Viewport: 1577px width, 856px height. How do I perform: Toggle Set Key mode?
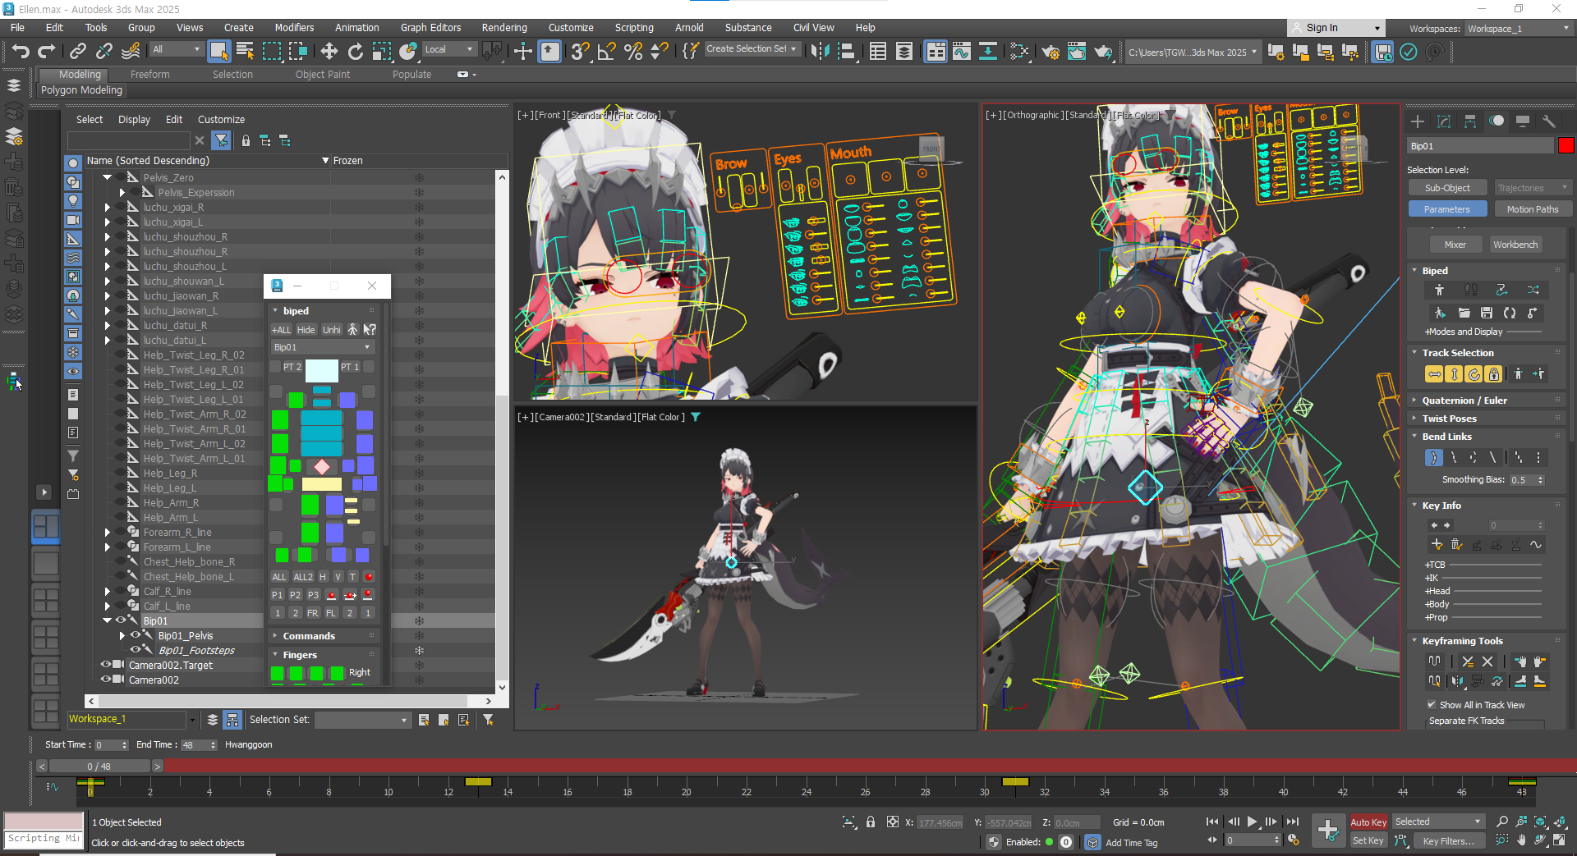(1368, 840)
